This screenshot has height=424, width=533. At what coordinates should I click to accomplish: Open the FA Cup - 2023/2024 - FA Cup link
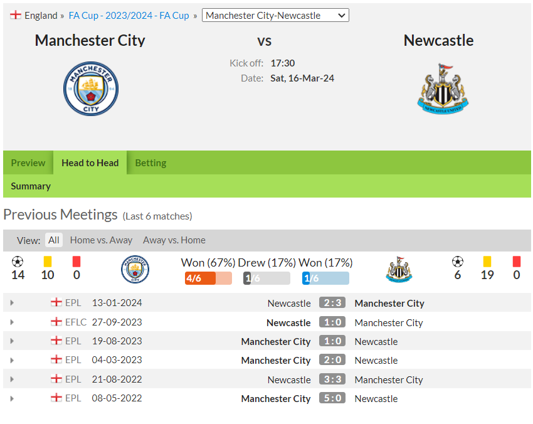[x=129, y=15]
